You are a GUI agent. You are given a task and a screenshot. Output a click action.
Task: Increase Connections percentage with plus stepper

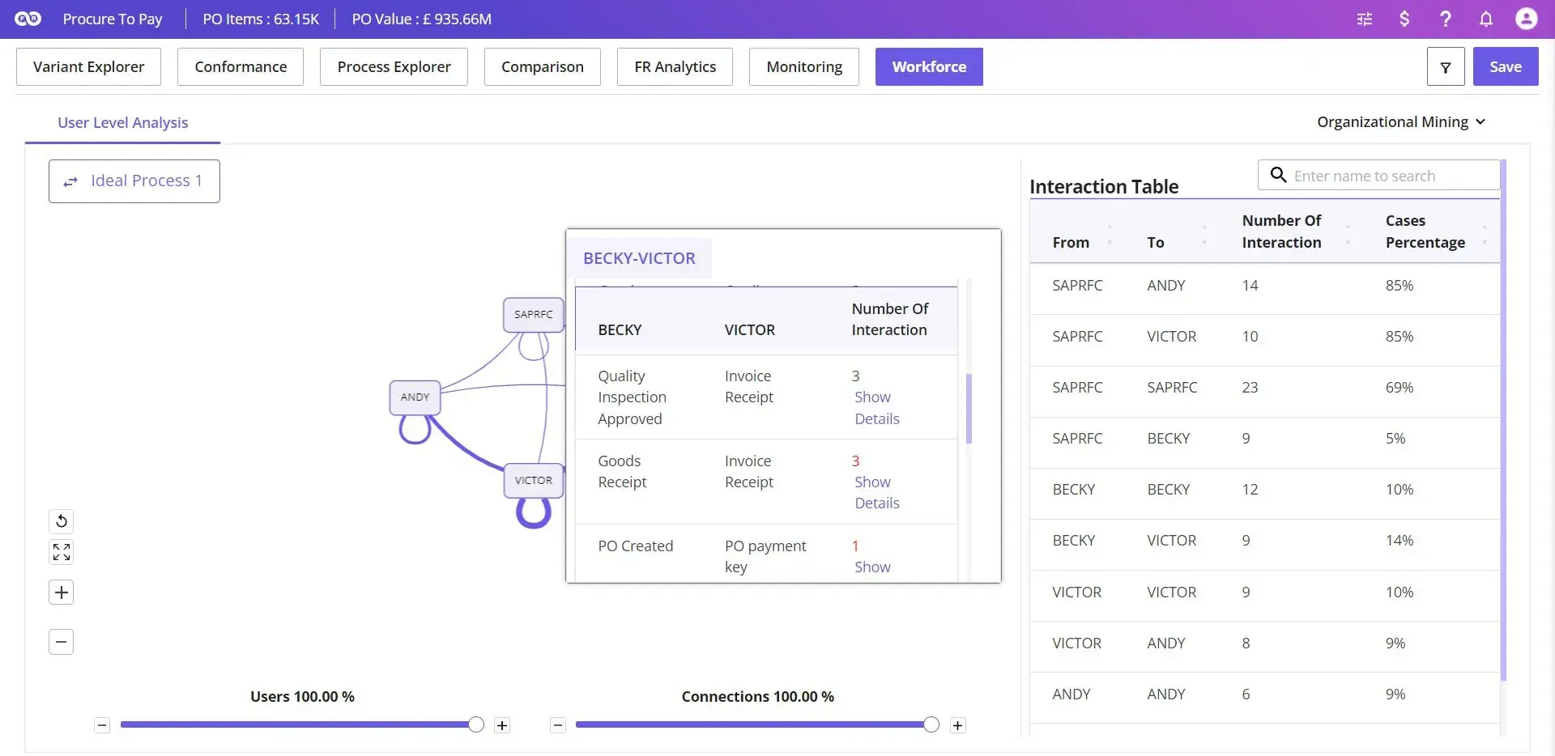958,725
